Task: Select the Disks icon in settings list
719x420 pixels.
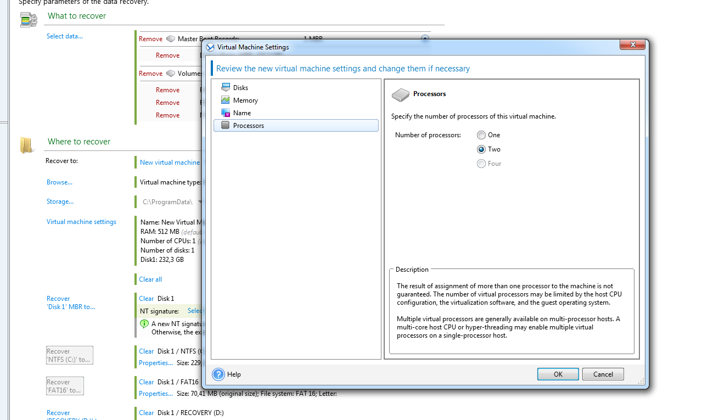Action: click(225, 87)
